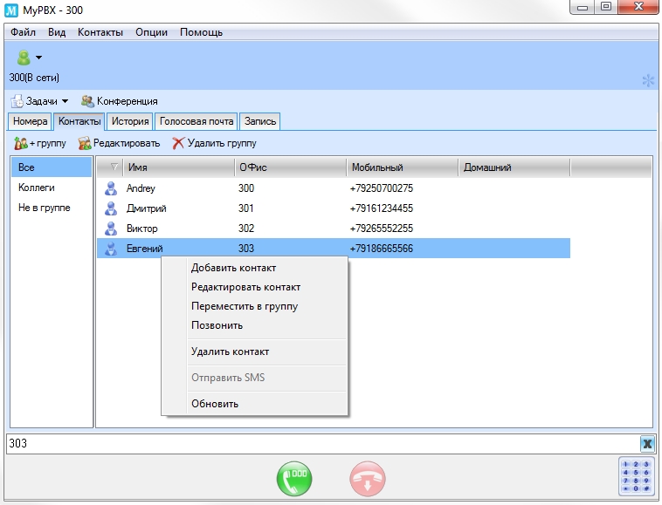The height and width of the screenshot is (505, 662).
Task: Click the Конференция conference icon
Action: [87, 101]
